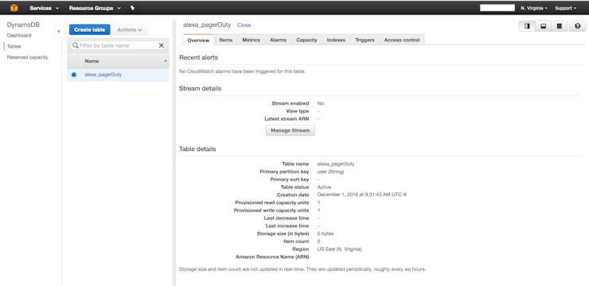This screenshot has height=286, width=589.
Task: Open the Access control tab
Action: point(402,40)
